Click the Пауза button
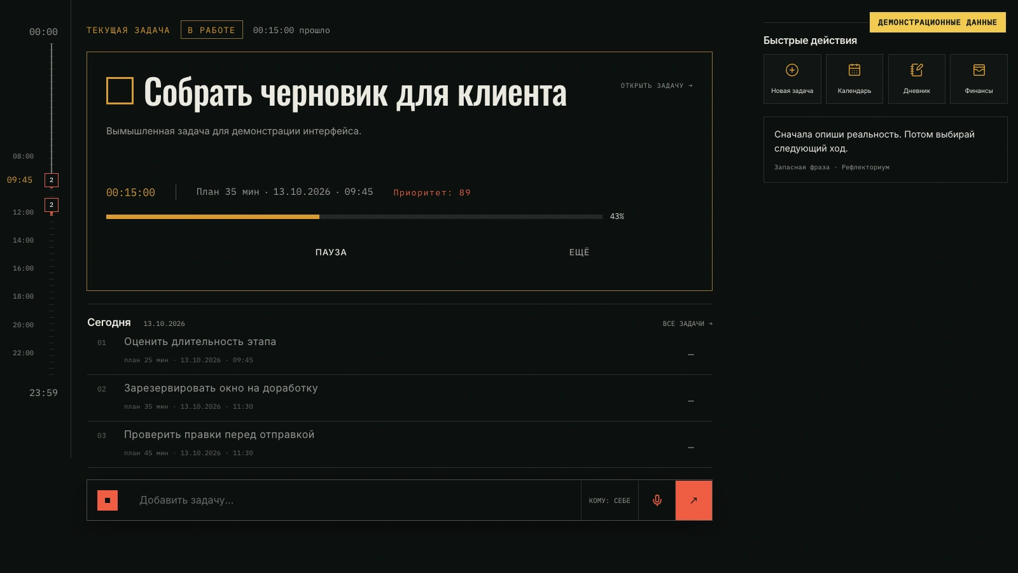1018x573 pixels. click(331, 253)
